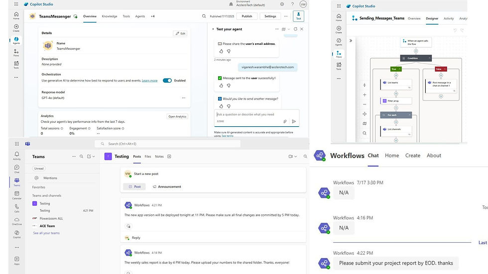Switch to the Activity tab of Sending_Messages_Teams
488x274 pixels.
pyautogui.click(x=449, y=18)
